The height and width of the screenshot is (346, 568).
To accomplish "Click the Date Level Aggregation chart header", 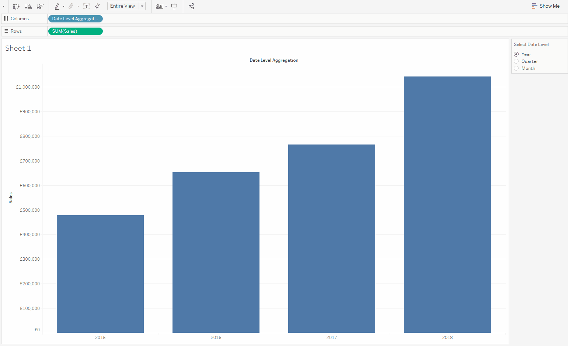I will click(274, 60).
